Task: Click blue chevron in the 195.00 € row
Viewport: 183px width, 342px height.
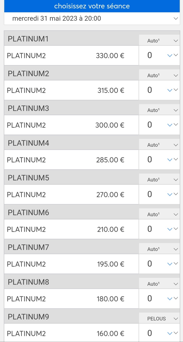Action: pyautogui.click(x=170, y=264)
